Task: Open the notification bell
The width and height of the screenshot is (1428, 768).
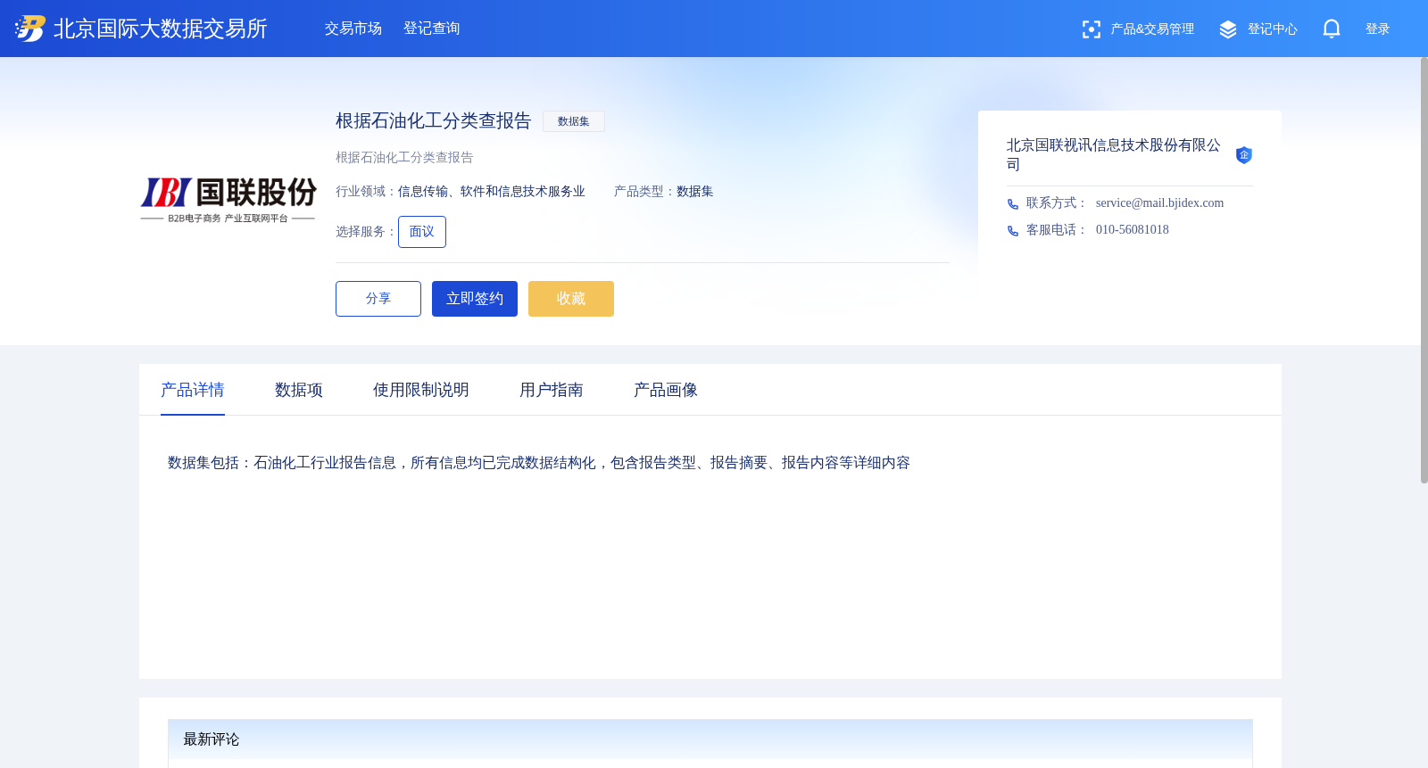Action: point(1332,29)
